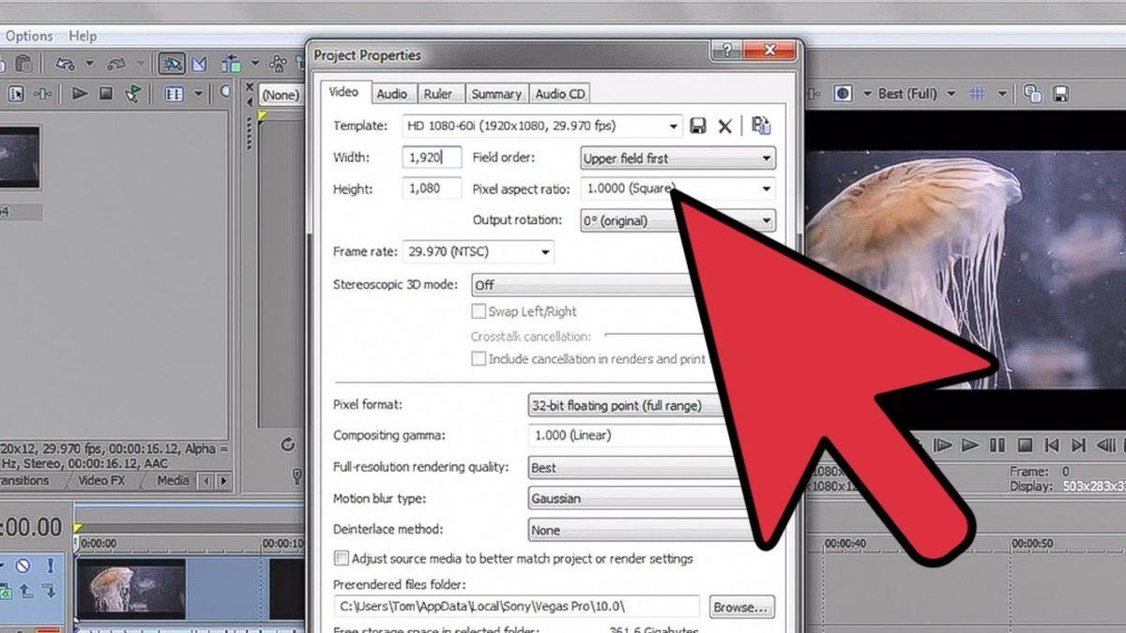
Task: Expand the Field order dropdown
Action: click(x=768, y=158)
